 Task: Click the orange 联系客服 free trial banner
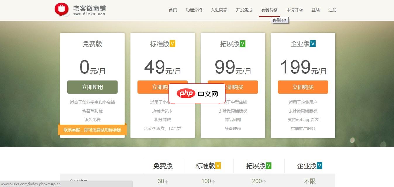[92, 130]
